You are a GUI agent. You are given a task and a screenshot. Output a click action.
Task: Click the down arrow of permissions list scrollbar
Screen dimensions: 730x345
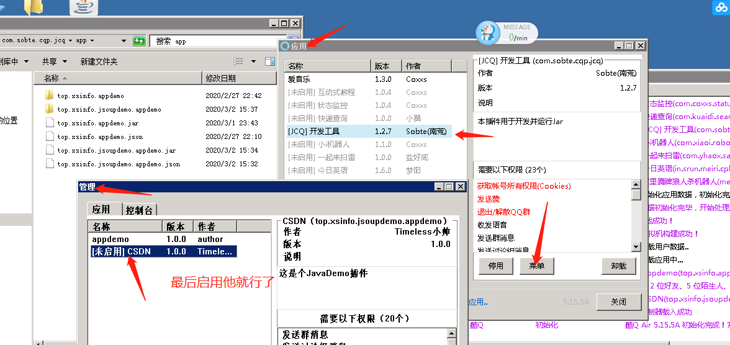(636, 246)
